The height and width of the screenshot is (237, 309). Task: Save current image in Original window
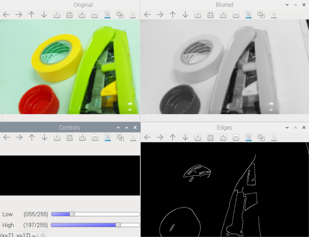pos(107,15)
